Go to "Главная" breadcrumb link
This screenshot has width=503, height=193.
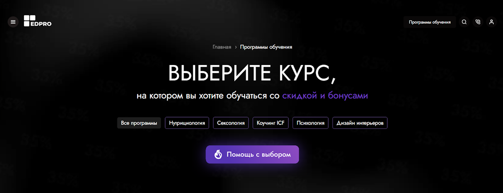click(222, 47)
